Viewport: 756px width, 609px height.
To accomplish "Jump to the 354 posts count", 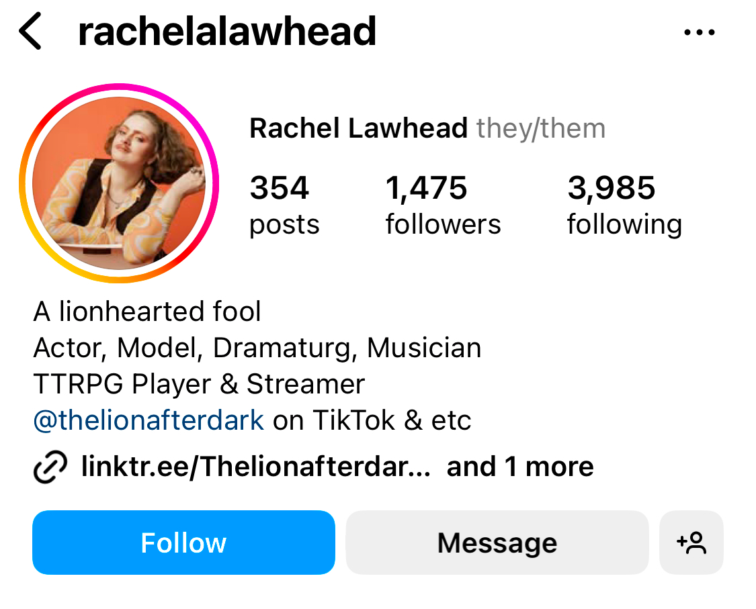I will [284, 205].
